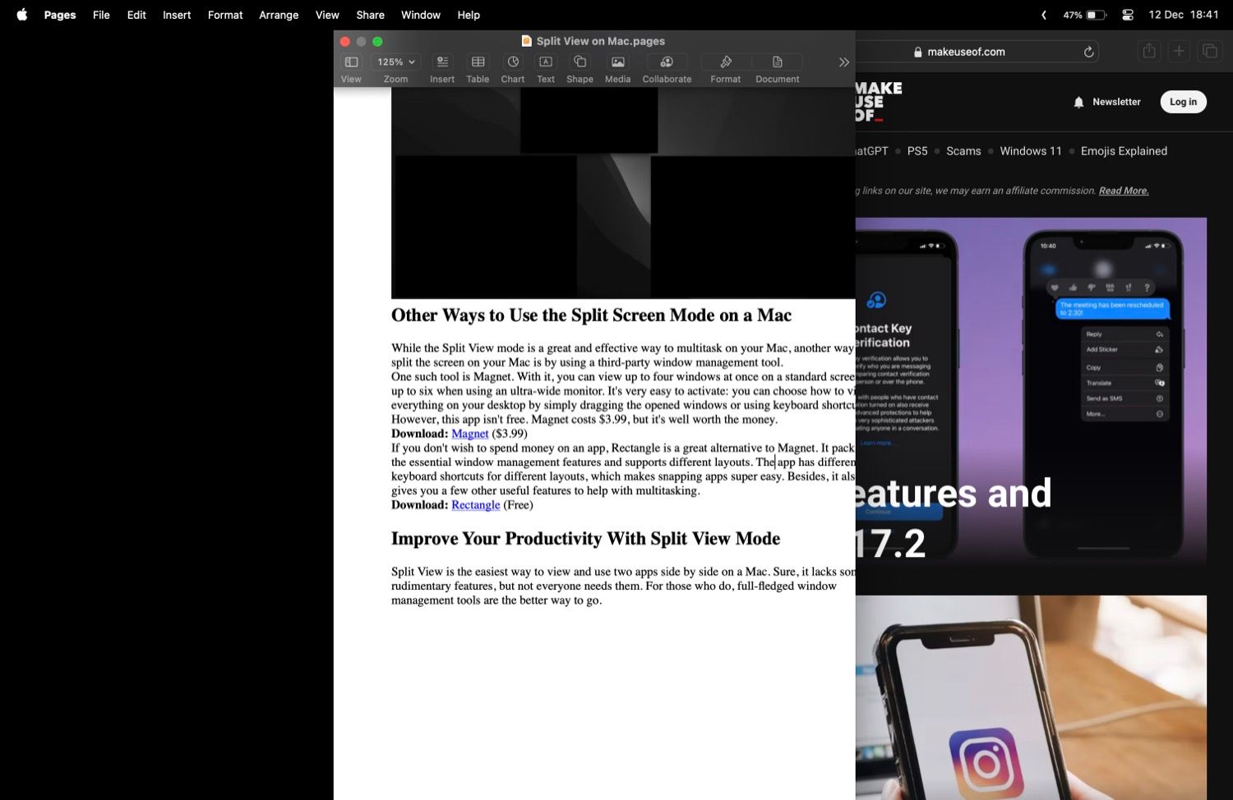The width and height of the screenshot is (1233, 800).
Task: Open the Zoom level dropdown showing 125%
Action: click(395, 61)
